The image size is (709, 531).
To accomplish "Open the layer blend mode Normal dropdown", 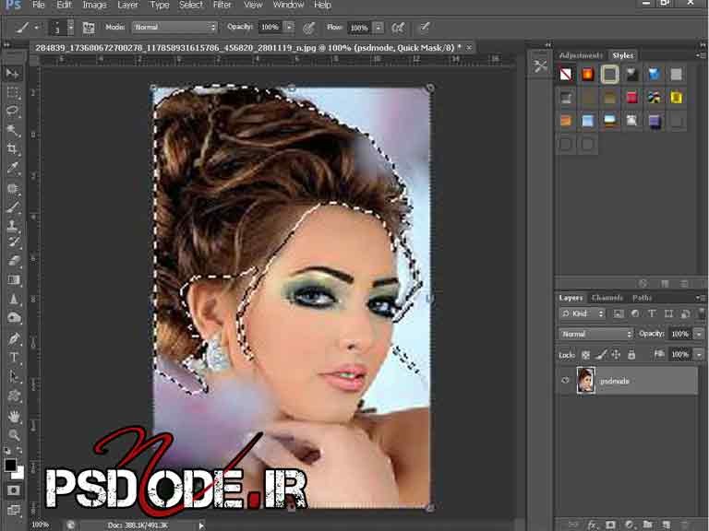I will (x=595, y=334).
